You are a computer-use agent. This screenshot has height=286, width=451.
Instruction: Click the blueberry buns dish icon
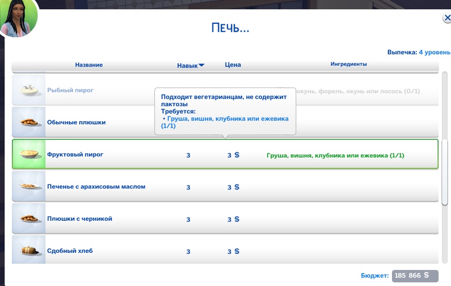29,219
